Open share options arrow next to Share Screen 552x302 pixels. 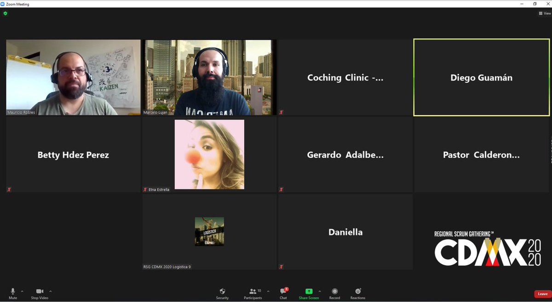320,291
